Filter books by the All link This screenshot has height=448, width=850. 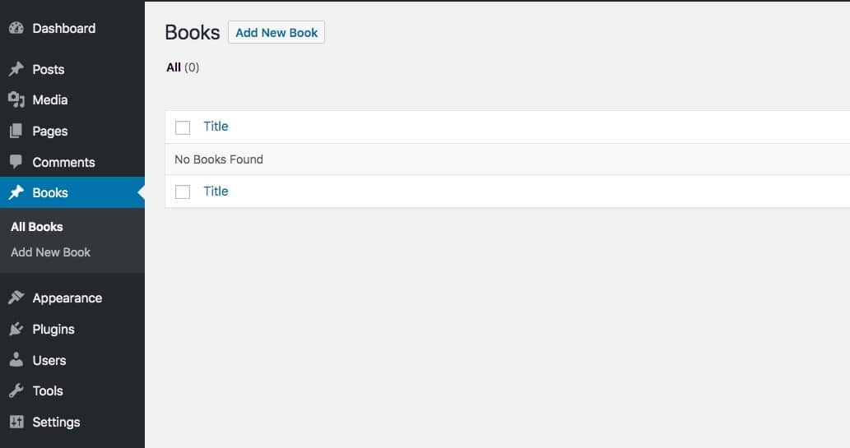tap(174, 67)
